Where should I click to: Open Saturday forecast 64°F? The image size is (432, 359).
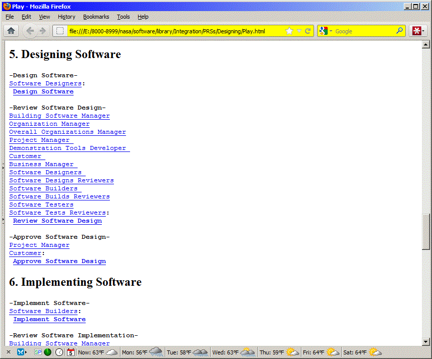point(362,352)
